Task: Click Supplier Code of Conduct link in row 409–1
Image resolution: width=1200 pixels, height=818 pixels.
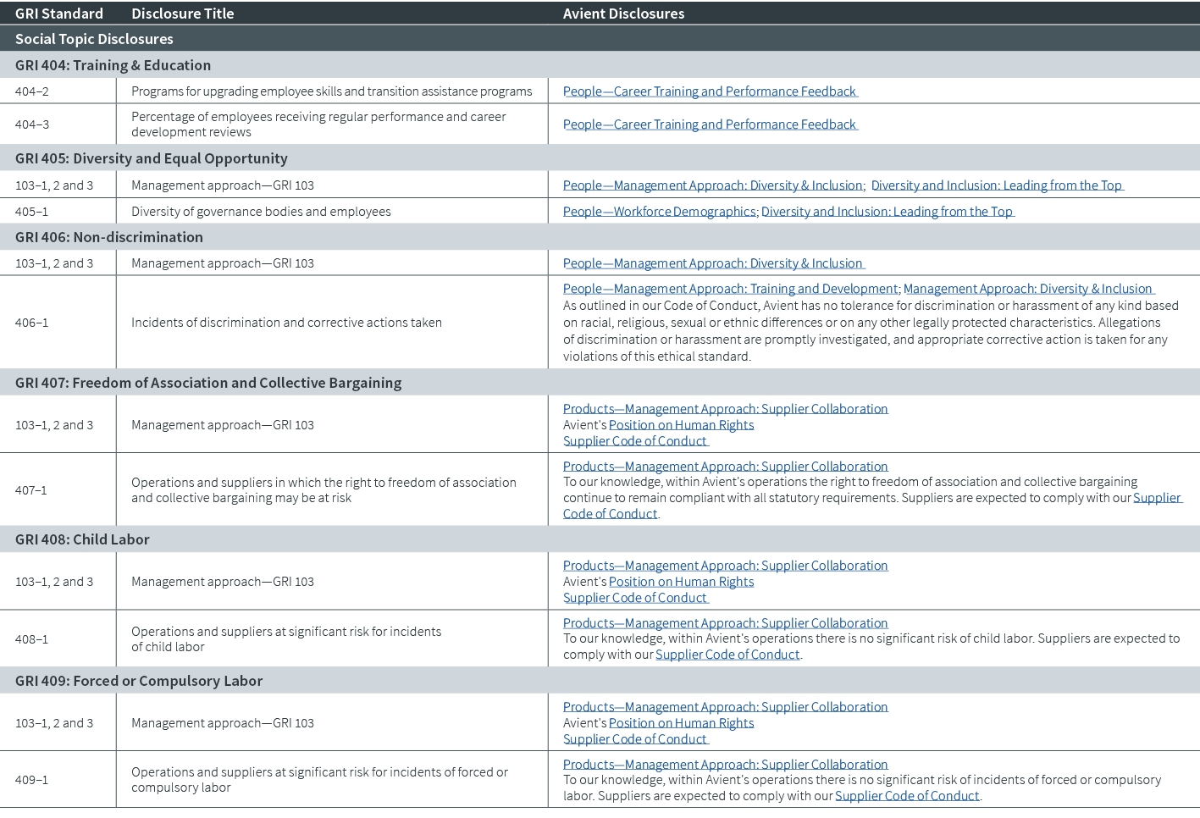Action: coord(907,796)
